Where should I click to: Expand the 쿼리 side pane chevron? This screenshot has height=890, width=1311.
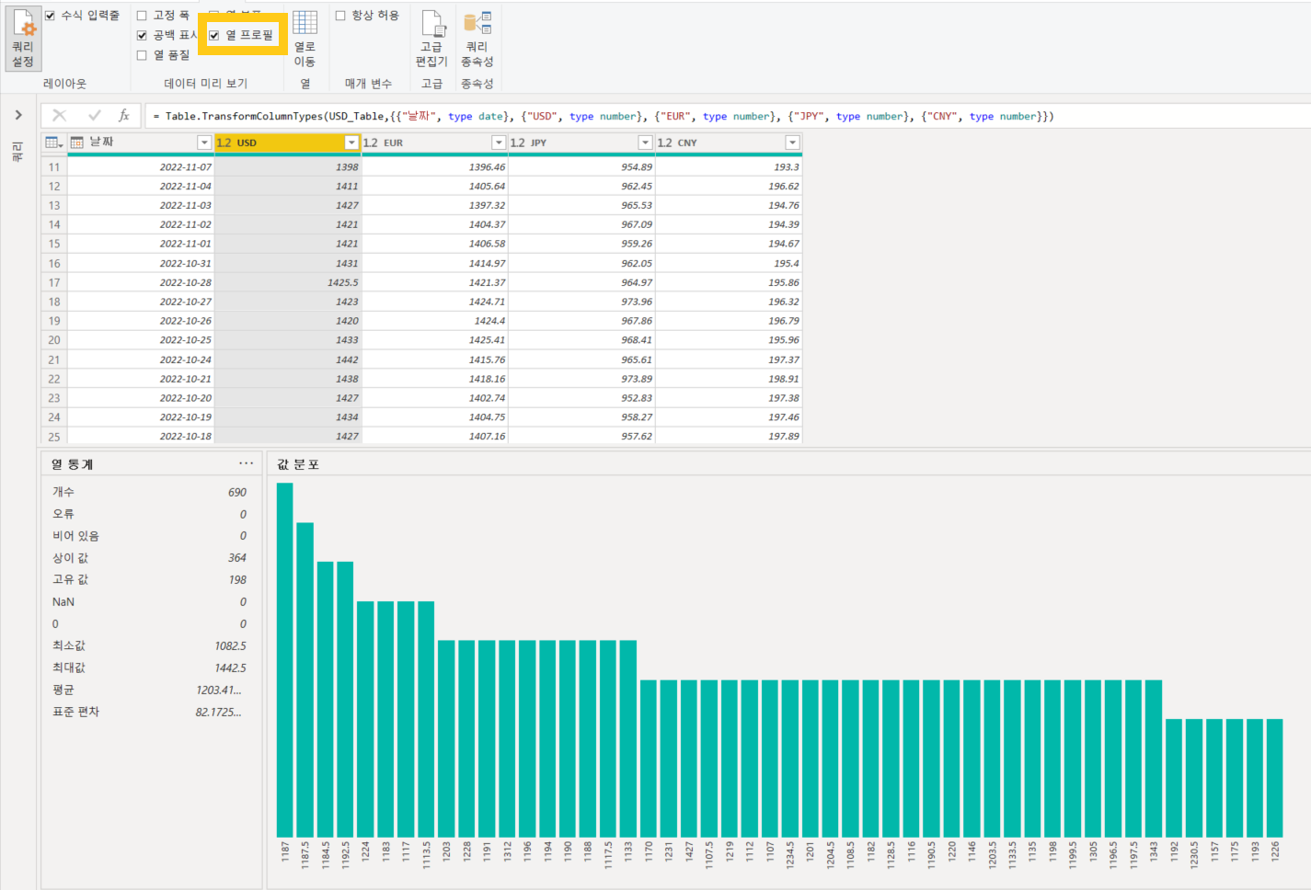[17, 115]
